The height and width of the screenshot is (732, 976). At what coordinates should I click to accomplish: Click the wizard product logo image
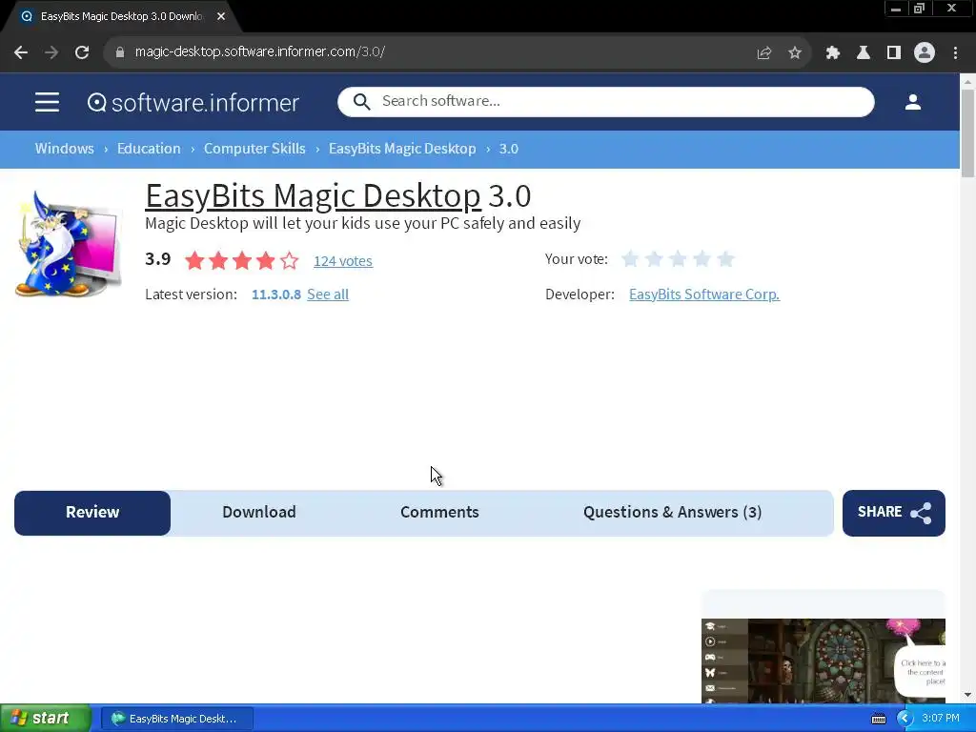point(69,244)
